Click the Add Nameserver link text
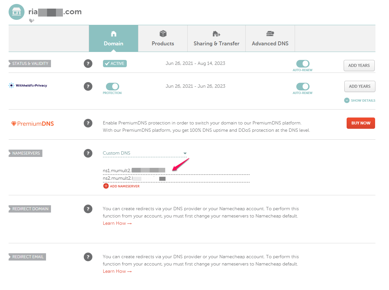The image size is (389, 290). pyautogui.click(x=124, y=186)
